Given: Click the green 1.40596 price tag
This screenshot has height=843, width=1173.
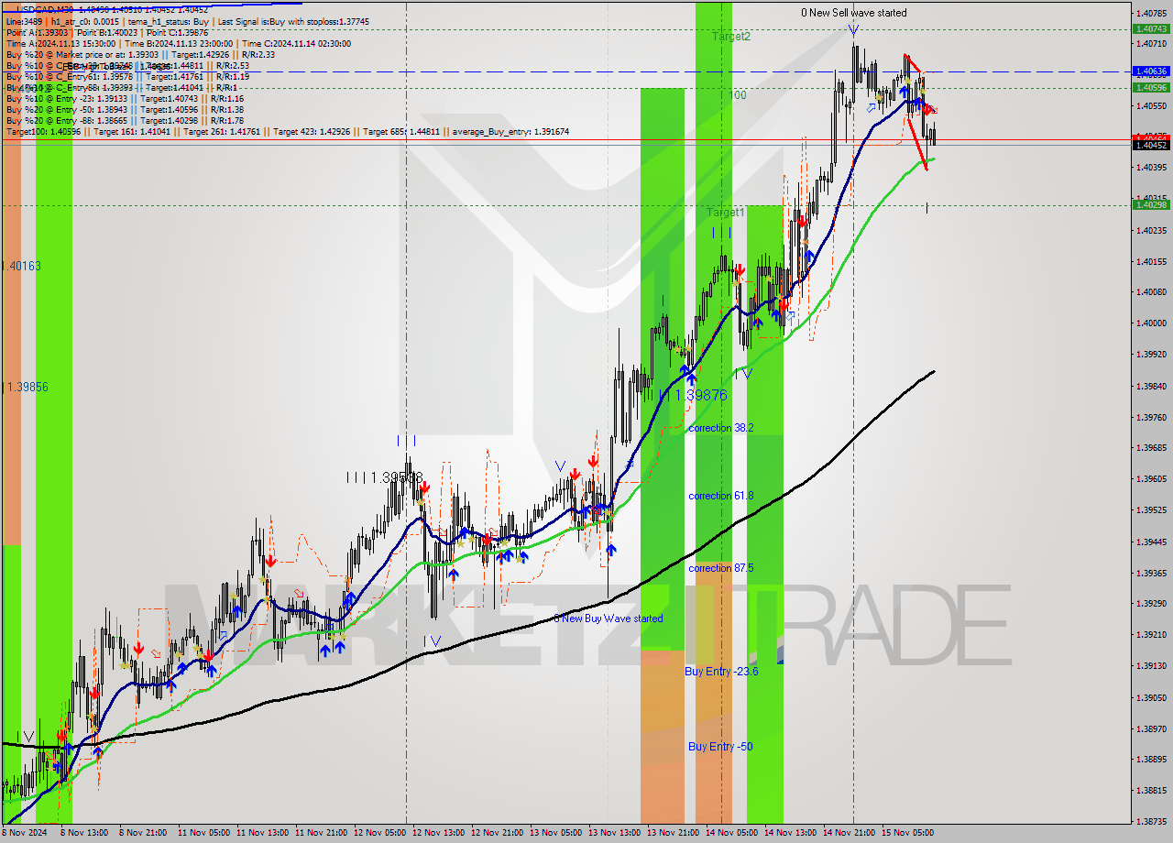Looking at the screenshot, I should (x=1151, y=88).
